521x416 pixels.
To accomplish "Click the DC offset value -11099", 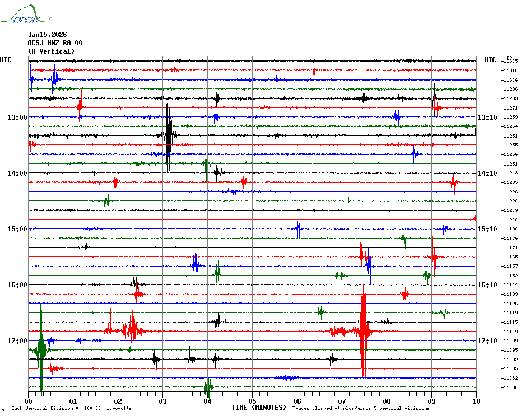I will point(509,341).
